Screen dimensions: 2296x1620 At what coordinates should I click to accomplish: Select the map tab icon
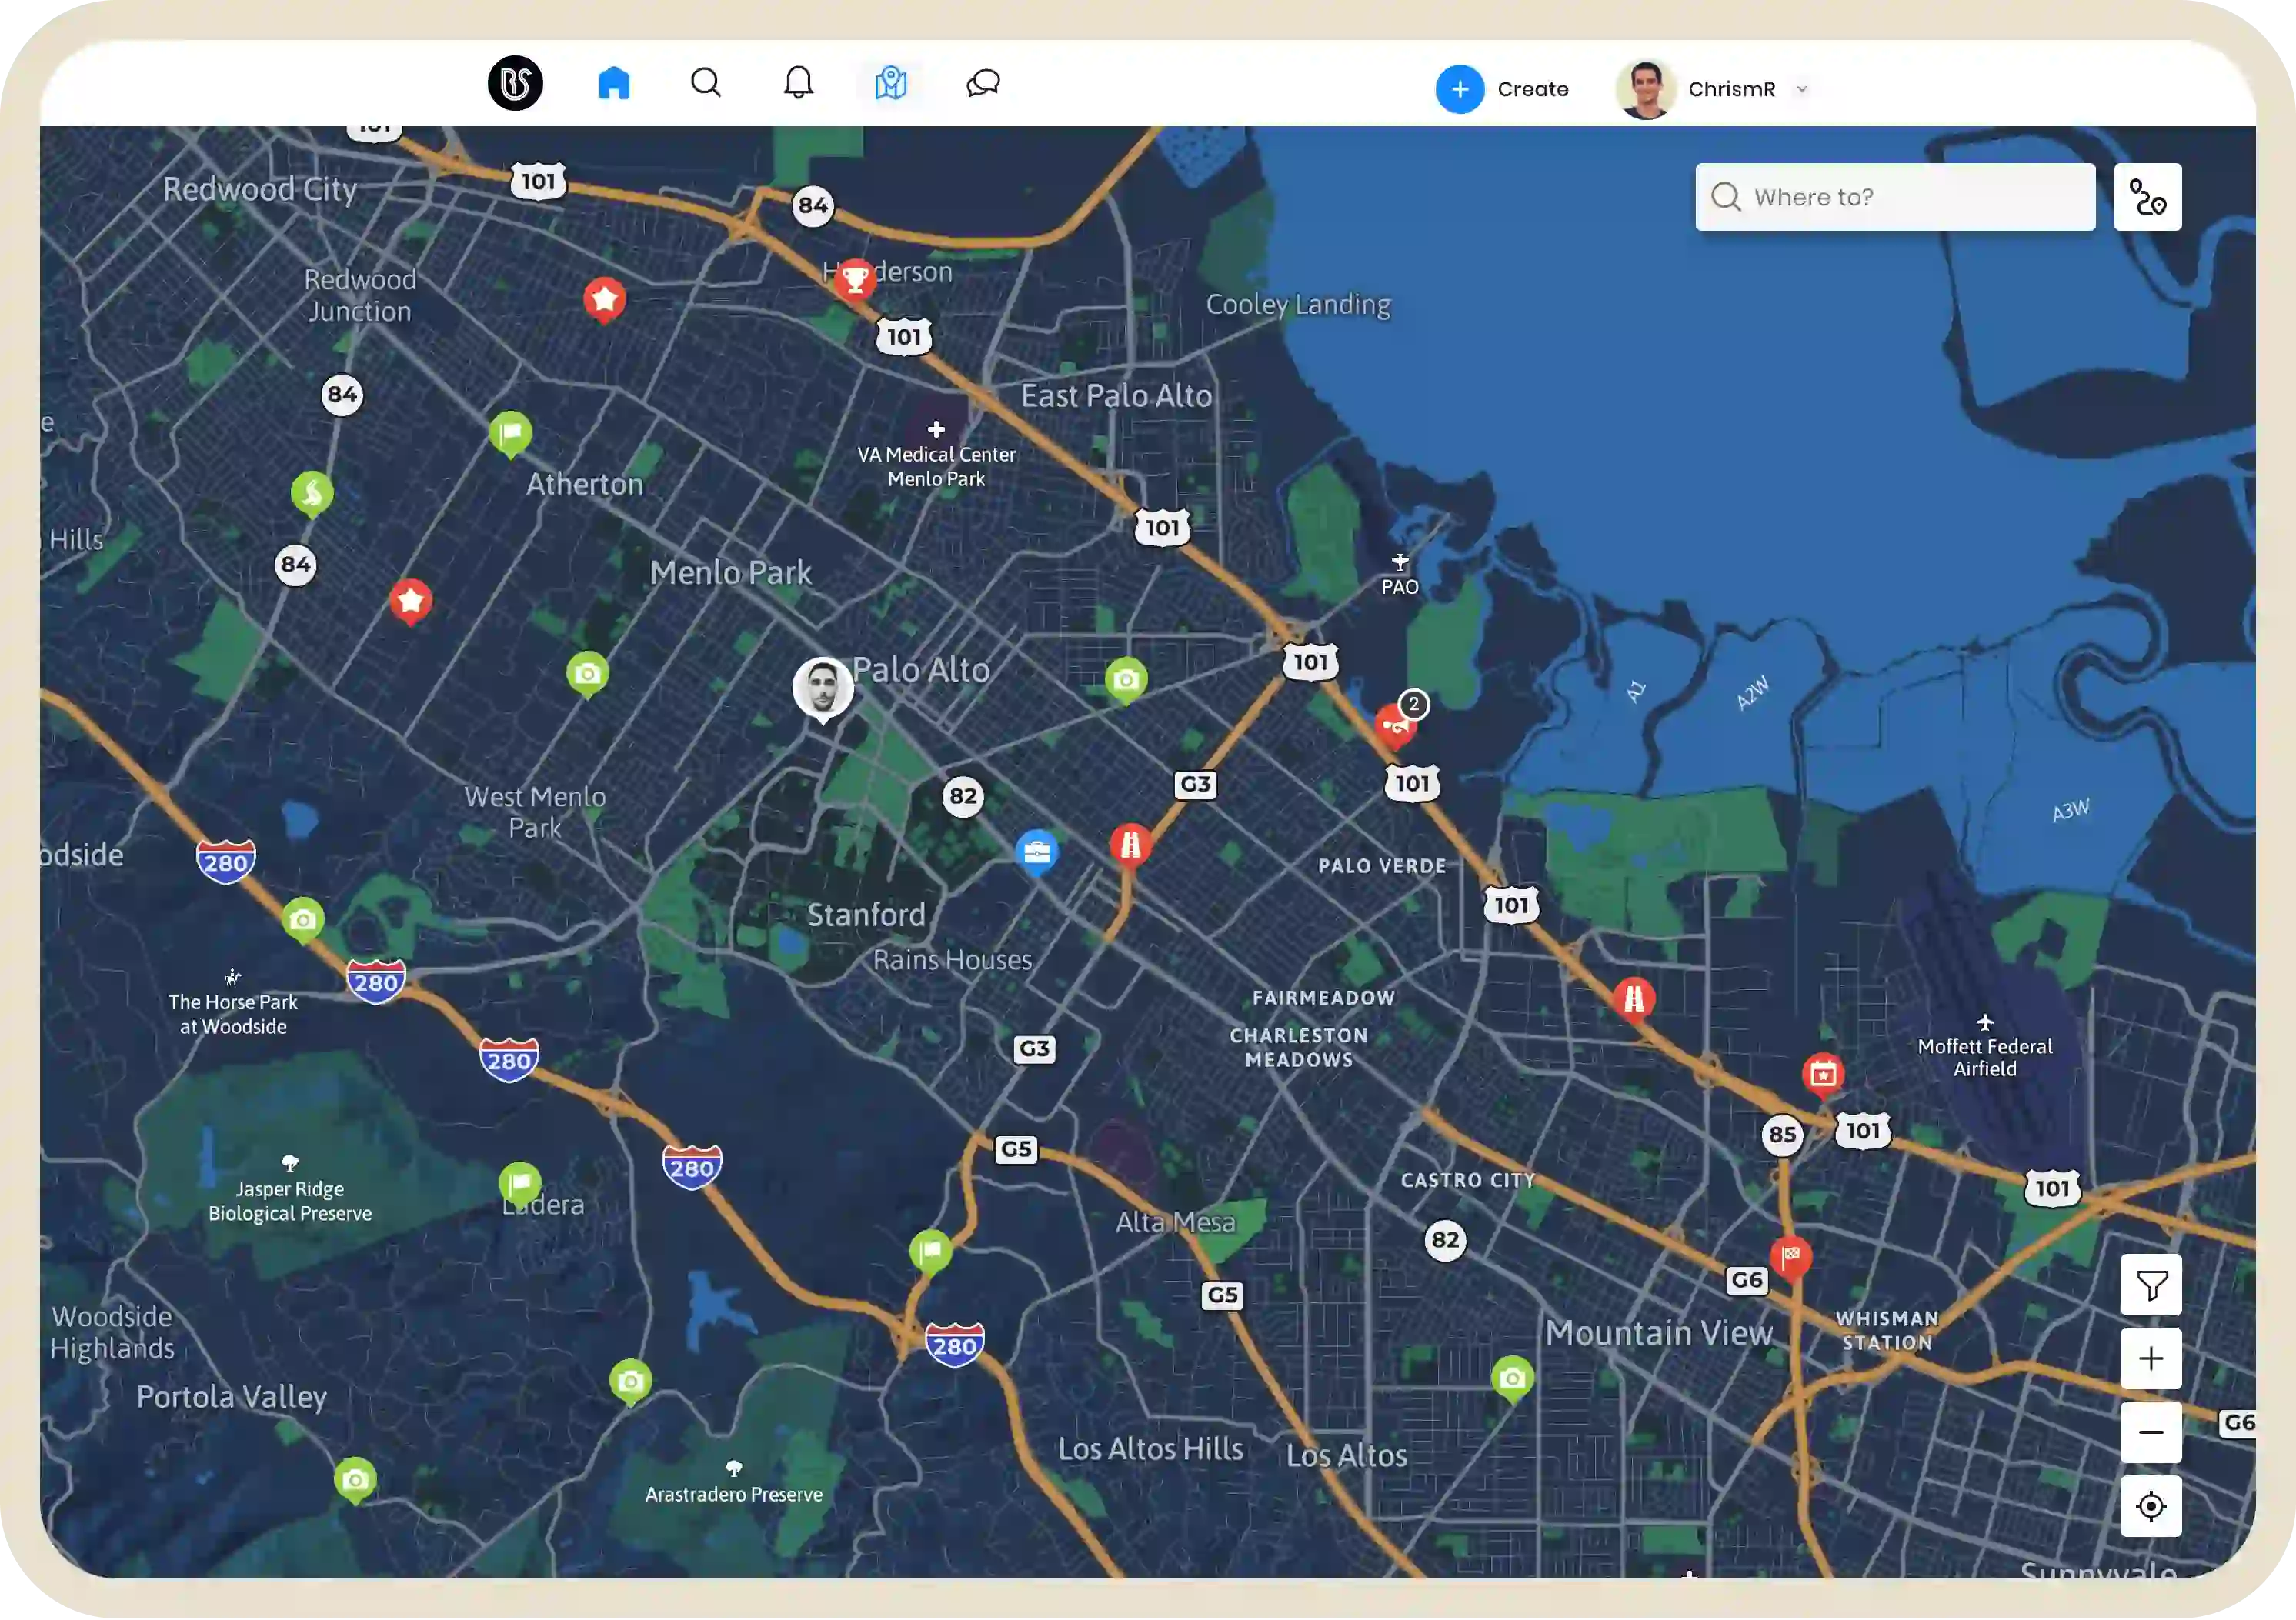890,83
